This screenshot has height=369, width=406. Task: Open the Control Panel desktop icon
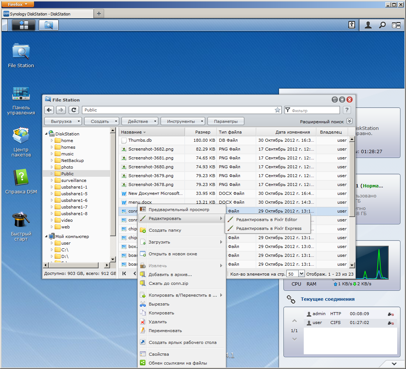click(21, 94)
